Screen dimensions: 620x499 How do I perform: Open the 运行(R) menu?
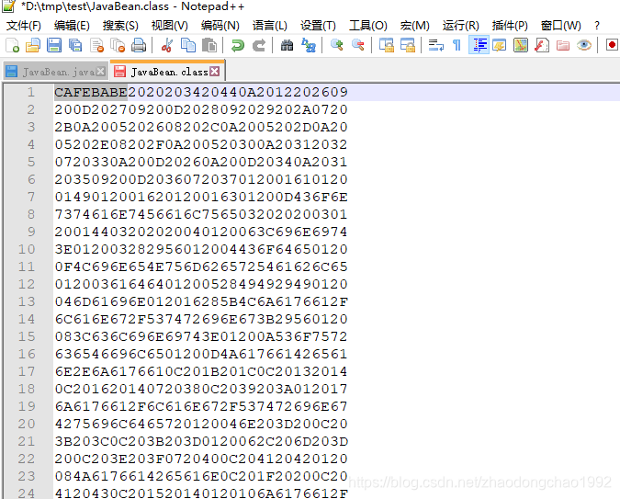coord(461,26)
